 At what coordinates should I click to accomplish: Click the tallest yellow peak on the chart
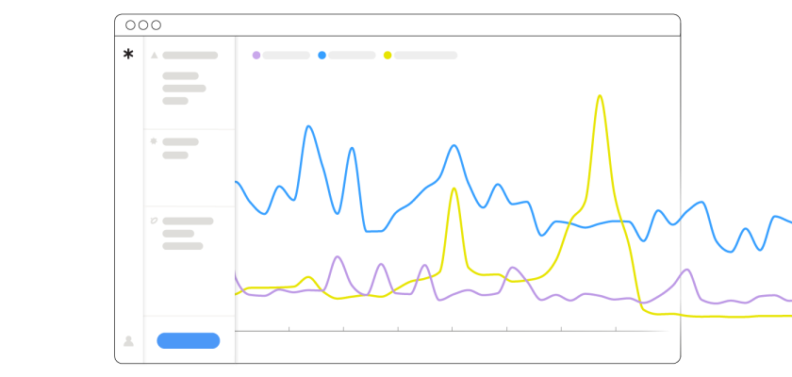(600, 96)
